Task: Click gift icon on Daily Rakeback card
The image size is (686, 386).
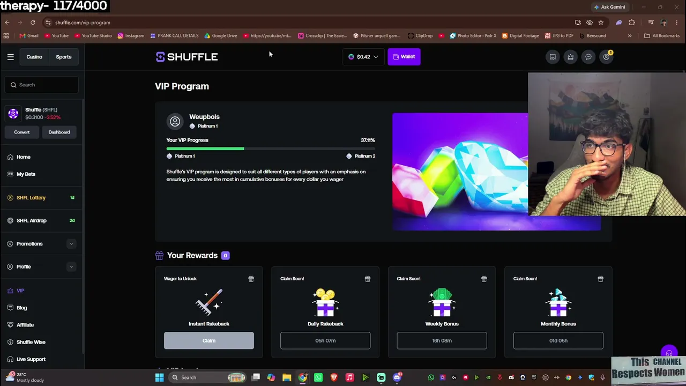Action: click(x=368, y=279)
